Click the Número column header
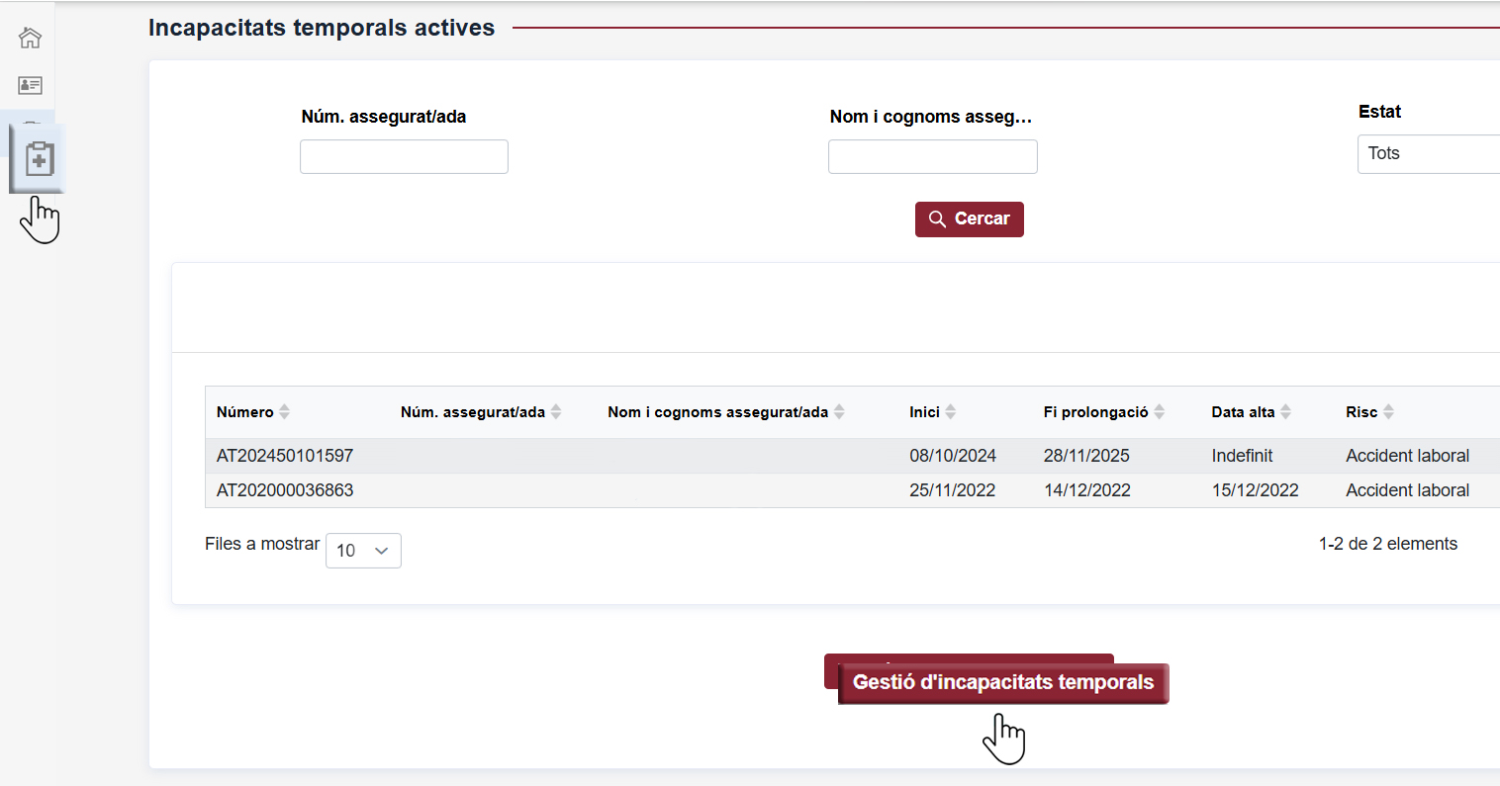1500x786 pixels. (244, 412)
